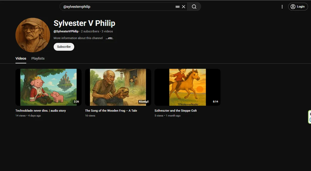Click the Subscribe button

64,47
